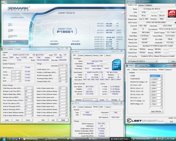This screenshot has width=176, height=141.
Task: Select the Graphics Card tab in GPU-Z
Action: 132,5
